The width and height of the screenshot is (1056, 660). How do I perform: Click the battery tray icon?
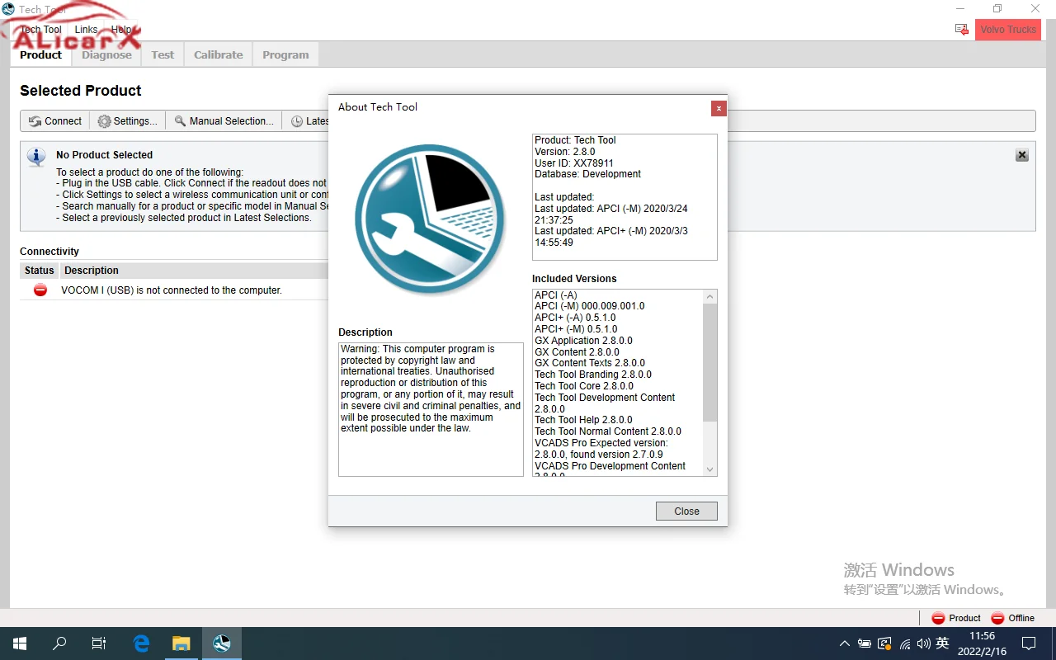[x=865, y=643]
